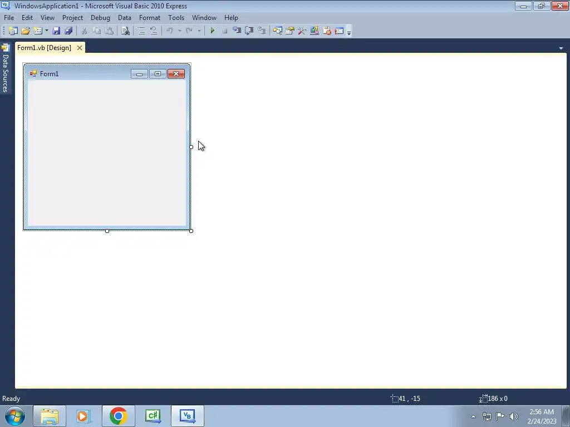This screenshot has height=427, width=570.
Task: Expand the Redo history dropdown arrow
Action: 199,31
